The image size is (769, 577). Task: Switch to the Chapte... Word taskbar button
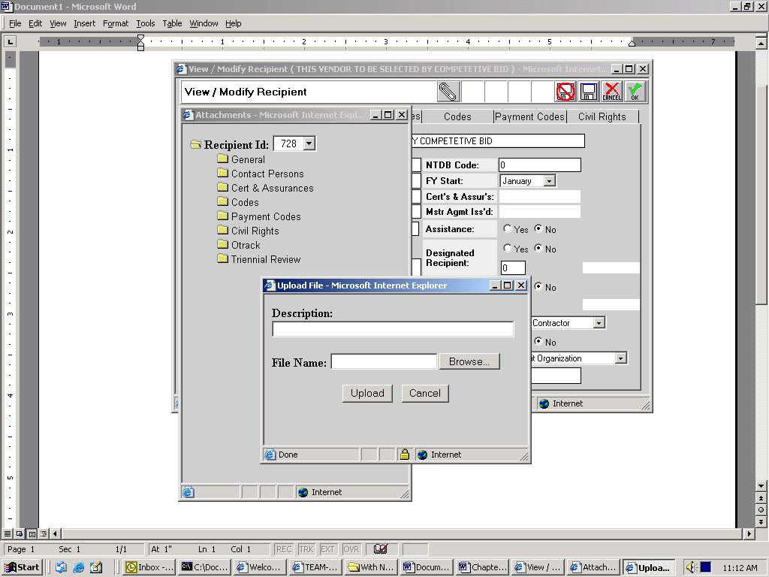coord(482,567)
